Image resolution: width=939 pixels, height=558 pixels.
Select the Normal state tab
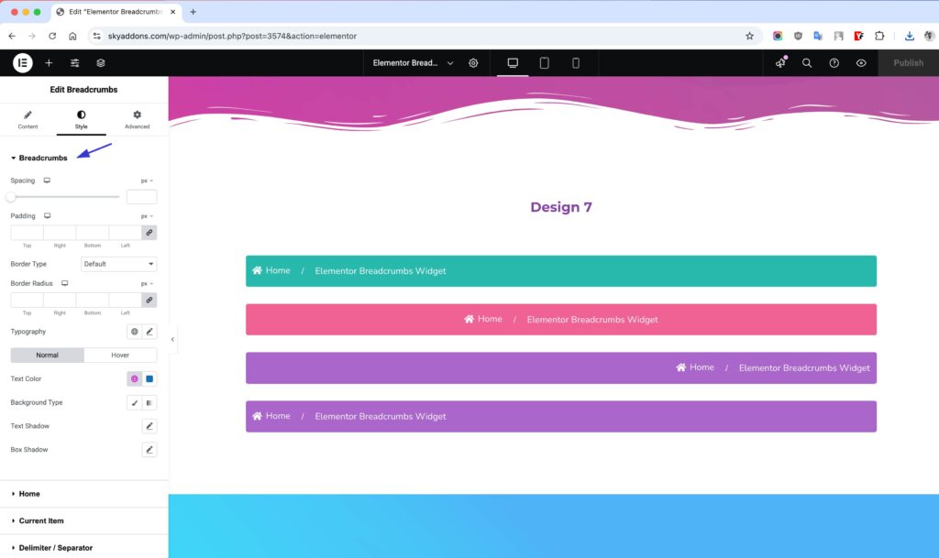(48, 356)
